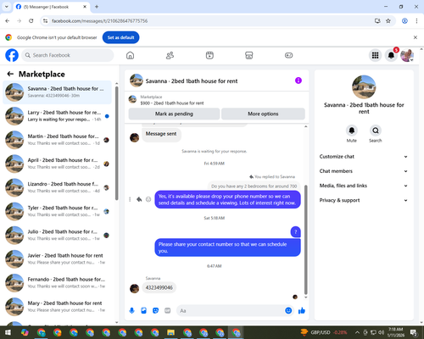Open the Friends icon in top navigation

[x=170, y=55]
